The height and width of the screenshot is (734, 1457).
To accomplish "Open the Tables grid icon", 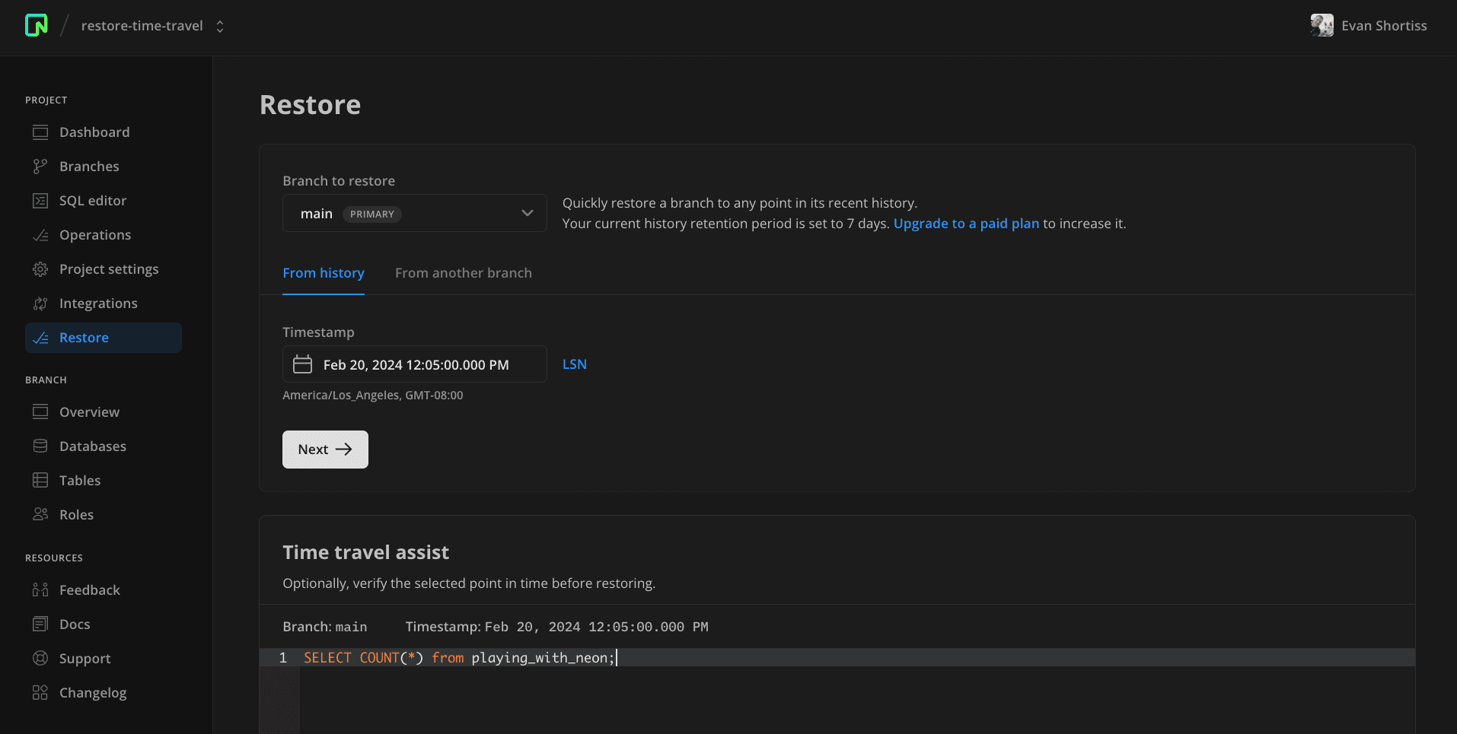I will pos(40,481).
